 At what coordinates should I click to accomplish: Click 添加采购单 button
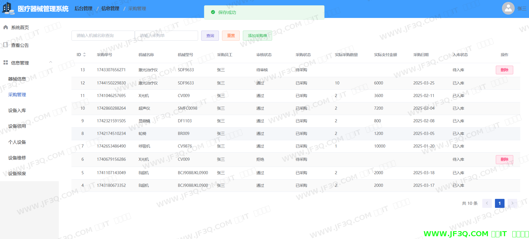click(x=257, y=36)
